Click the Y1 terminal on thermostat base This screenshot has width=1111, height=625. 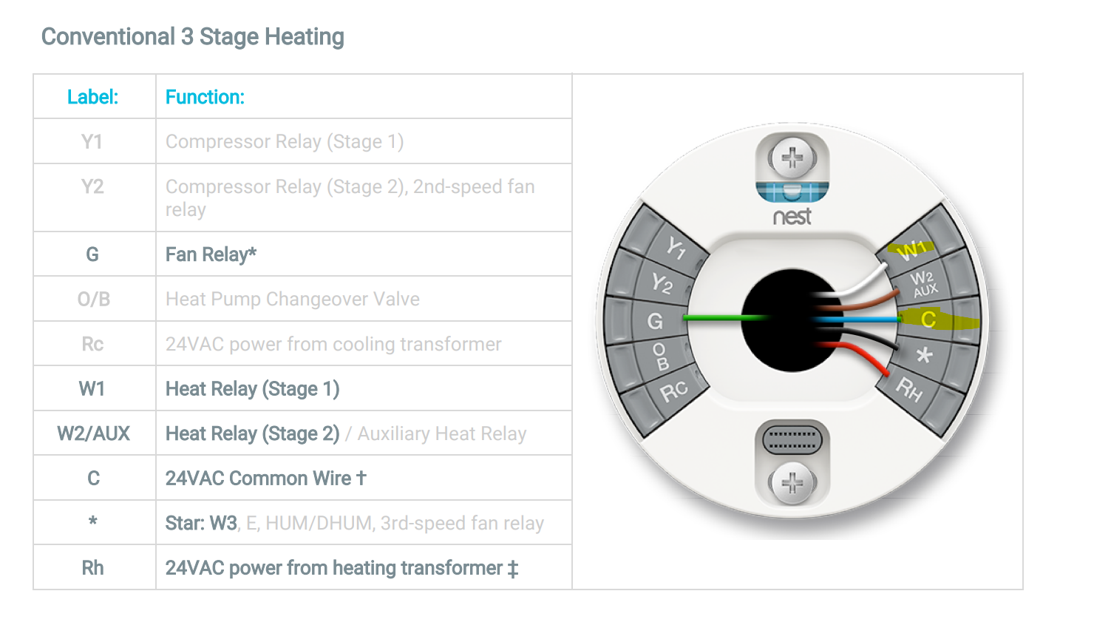click(x=675, y=247)
